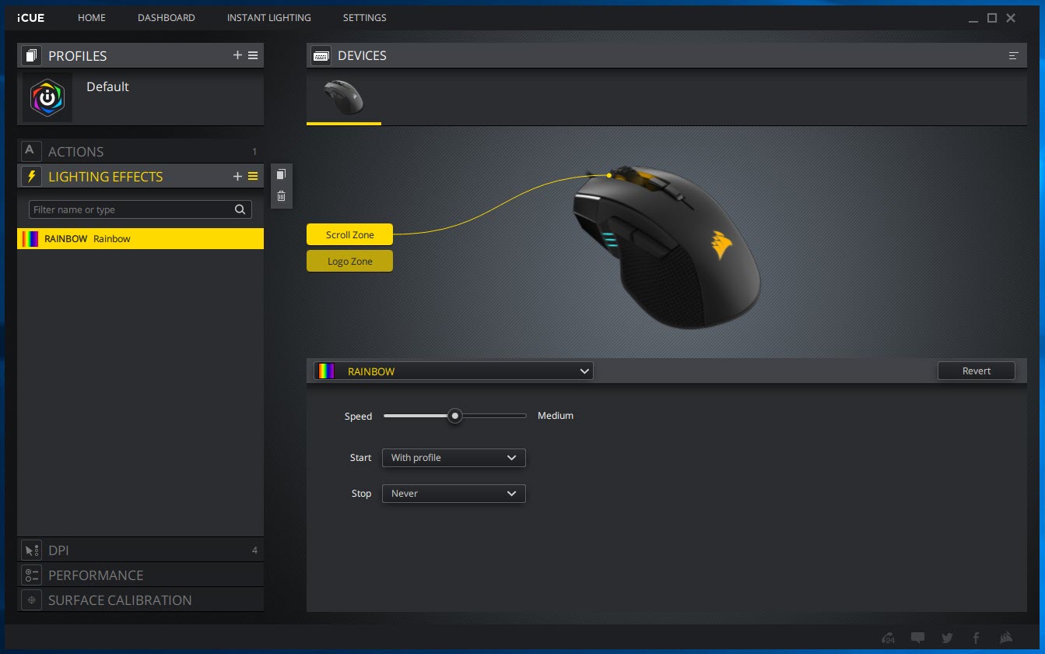Click the Devices panel title
Screen dimensions: 1045x654
coord(362,56)
